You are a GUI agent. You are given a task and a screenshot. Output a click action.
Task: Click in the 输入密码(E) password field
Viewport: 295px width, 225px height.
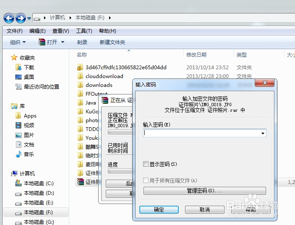(x=204, y=133)
